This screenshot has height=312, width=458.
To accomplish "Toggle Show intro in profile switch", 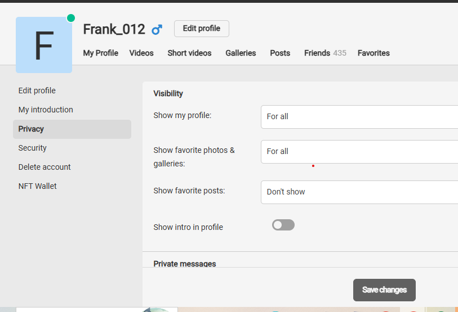I will click(x=283, y=225).
